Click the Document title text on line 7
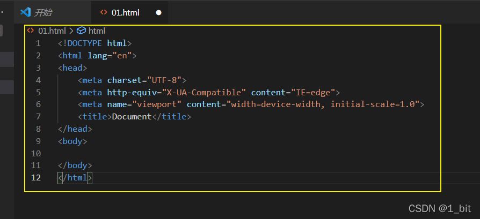Screen dimensions: 480x219 coord(132,117)
